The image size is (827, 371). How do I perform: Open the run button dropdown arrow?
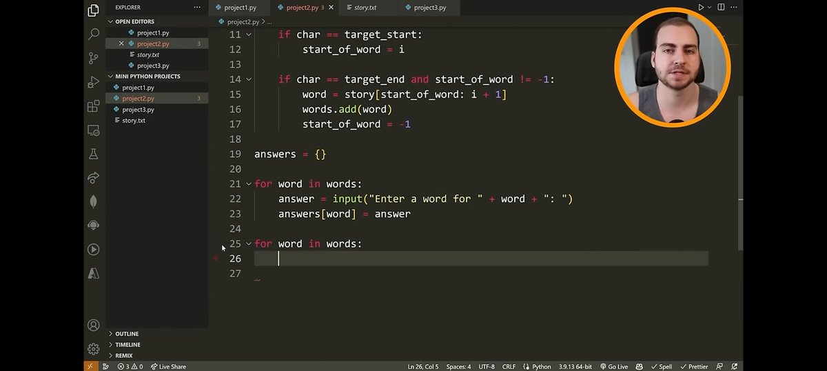click(x=709, y=8)
